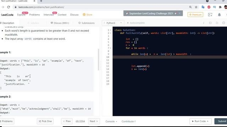Open the page zoom control
Screen dimensions: 227x127
click(x=190, y=7)
